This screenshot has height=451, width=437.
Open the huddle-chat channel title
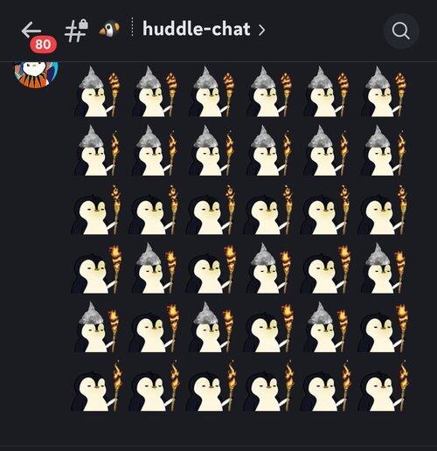tap(197, 29)
